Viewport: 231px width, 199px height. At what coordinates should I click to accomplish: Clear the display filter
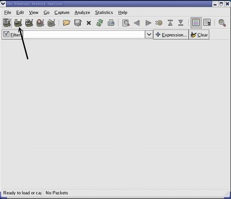[x=199, y=35]
